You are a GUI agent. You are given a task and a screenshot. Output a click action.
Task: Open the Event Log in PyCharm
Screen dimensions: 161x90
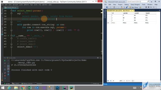[x=95, y=83]
